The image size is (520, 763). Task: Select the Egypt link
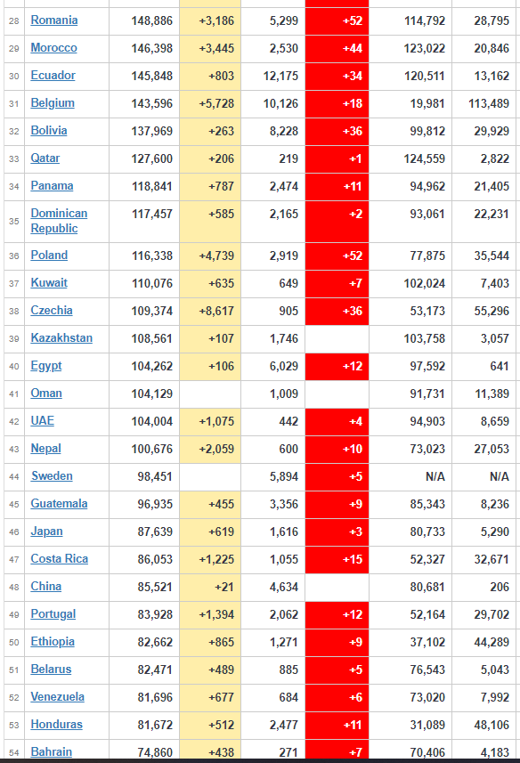point(46,366)
